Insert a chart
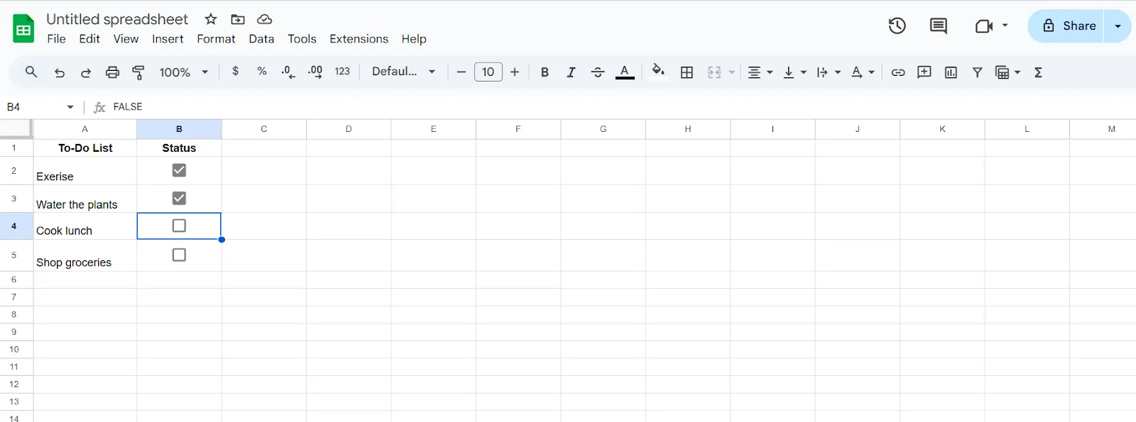The width and height of the screenshot is (1136, 422). 951,72
